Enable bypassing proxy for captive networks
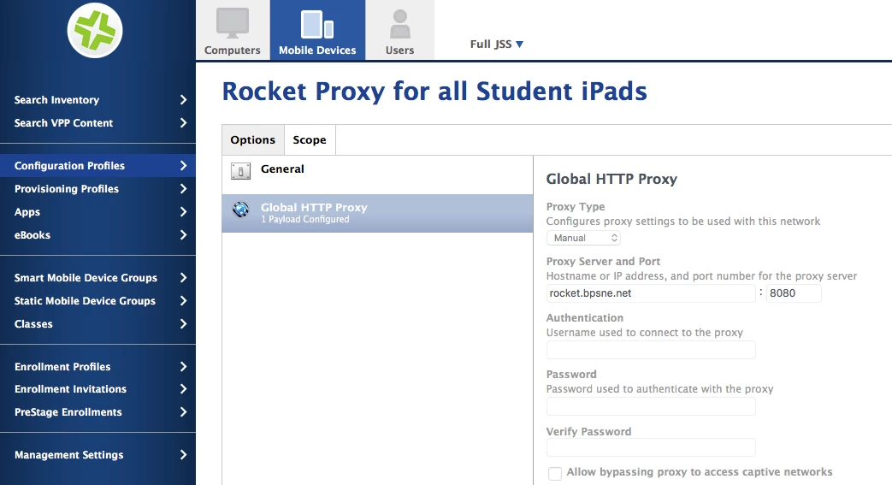 pos(555,473)
